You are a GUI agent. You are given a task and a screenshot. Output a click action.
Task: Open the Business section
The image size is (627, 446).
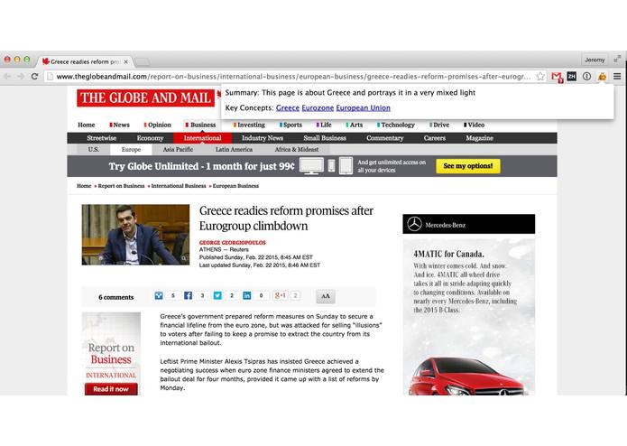coord(201,125)
